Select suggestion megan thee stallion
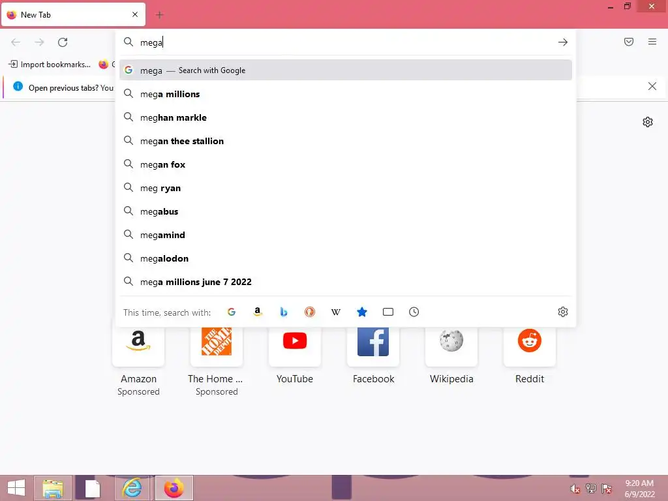Viewport: 668px width, 501px height. pyautogui.click(x=346, y=141)
